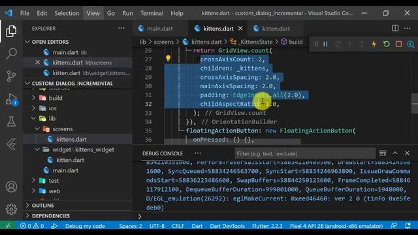Open Source Control view
This screenshot has height=235, width=418.
click(x=11, y=76)
